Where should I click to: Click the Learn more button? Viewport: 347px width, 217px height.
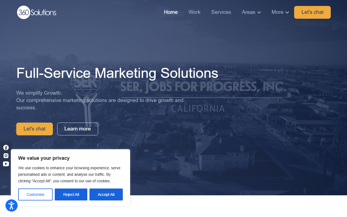pyautogui.click(x=78, y=129)
